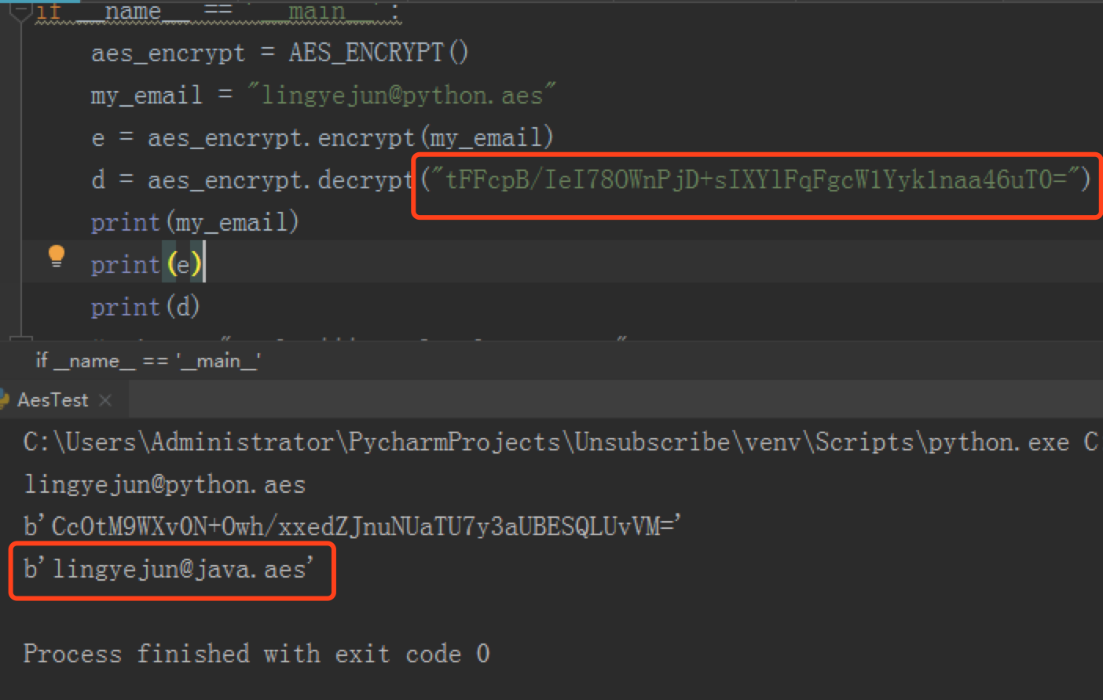Click the decrypted output b'lingyejun@java.aes'
Screen dimensions: 1103x700
point(169,569)
